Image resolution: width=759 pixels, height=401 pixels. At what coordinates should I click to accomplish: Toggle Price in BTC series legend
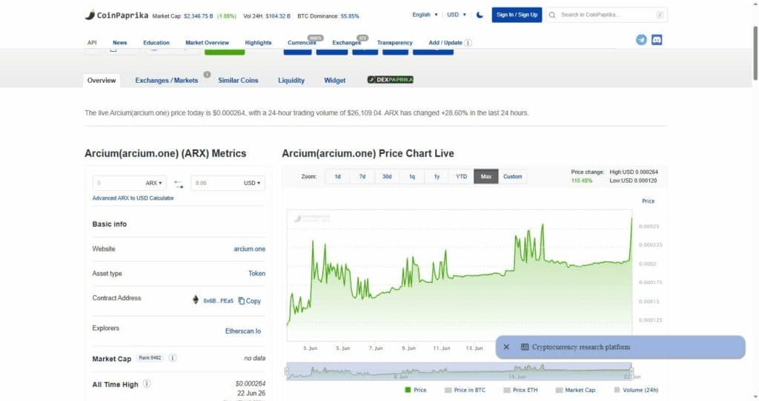tap(465, 390)
